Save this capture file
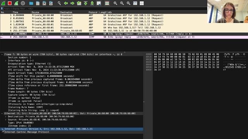248x139 pixels. [38, 3]
